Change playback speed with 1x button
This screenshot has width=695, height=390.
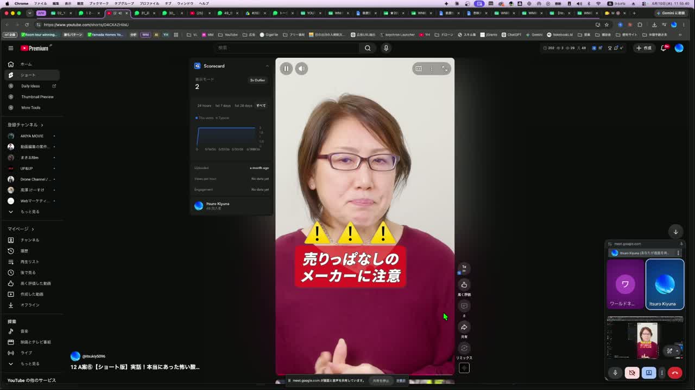464,268
